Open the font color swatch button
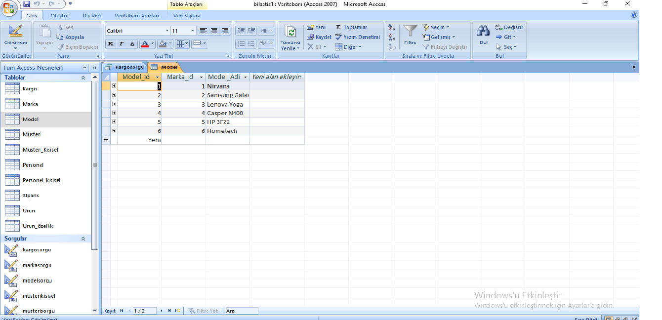This screenshot has height=320, width=662. [x=145, y=44]
